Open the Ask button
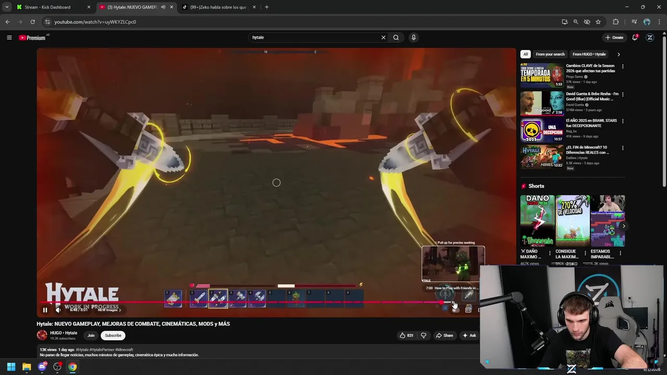Screen dimensions: 667x375 [x=469, y=335]
